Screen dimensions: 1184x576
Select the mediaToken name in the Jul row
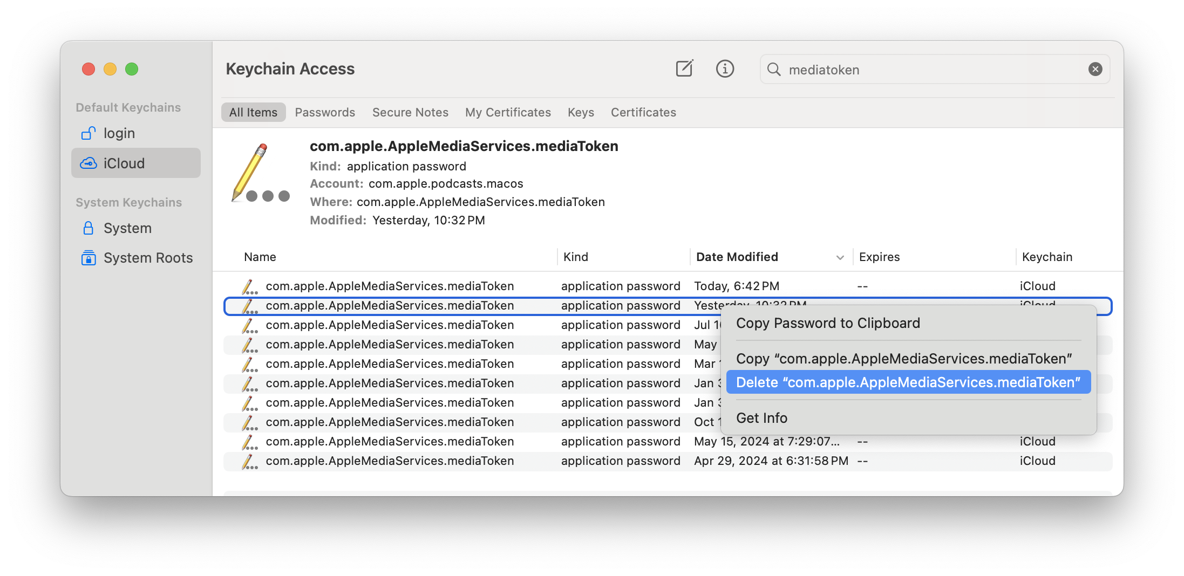tap(390, 325)
